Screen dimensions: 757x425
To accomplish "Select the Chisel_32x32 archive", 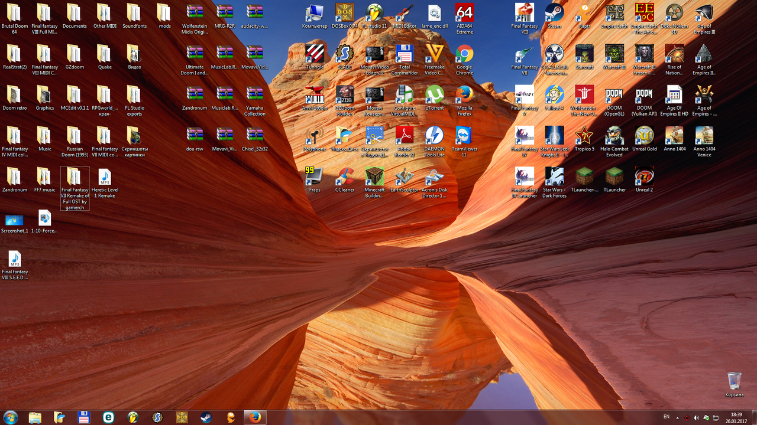I will 254,138.
